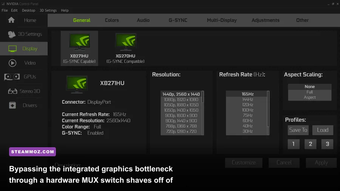340x191 pixels.
Task: Choose 144Hz refresh rate
Action: click(247, 99)
